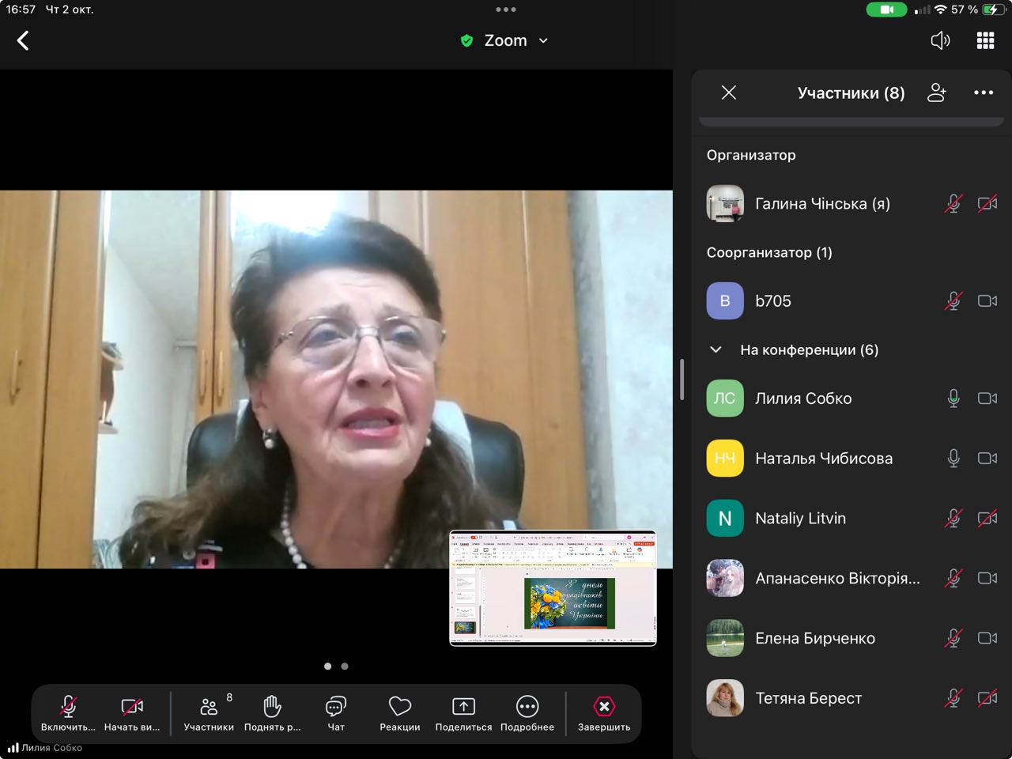The width and height of the screenshot is (1012, 759).
Task: Tap Поделиться to share screen
Action: [463, 712]
